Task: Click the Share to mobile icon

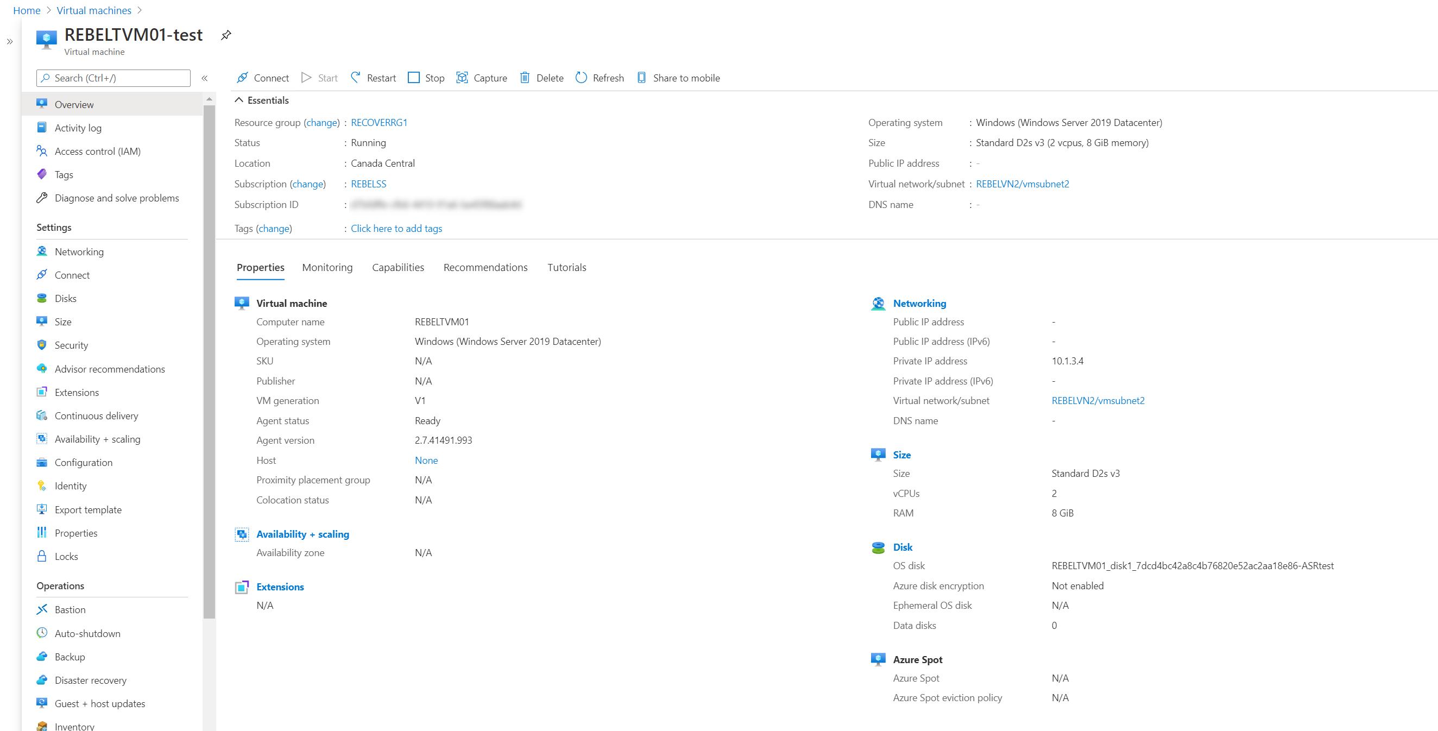Action: (x=642, y=78)
